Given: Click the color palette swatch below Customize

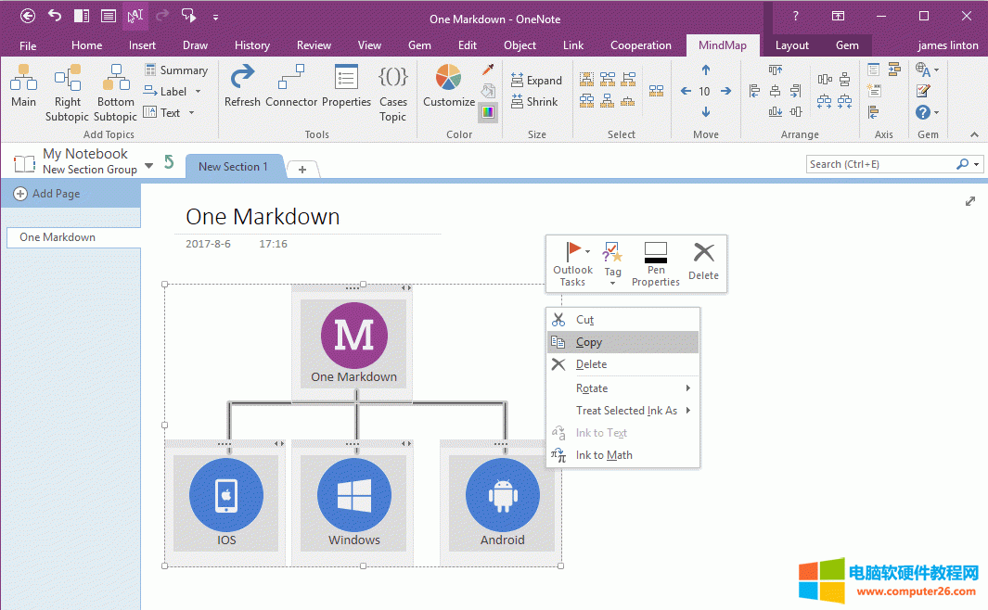Looking at the screenshot, I should (x=487, y=111).
